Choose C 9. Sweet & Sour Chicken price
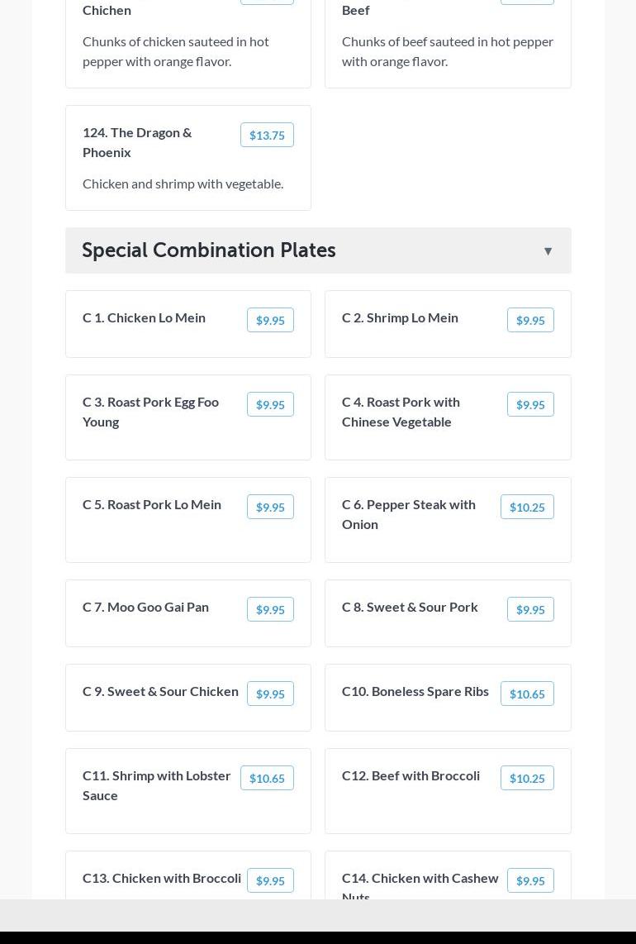636x944 pixels. coord(270,694)
